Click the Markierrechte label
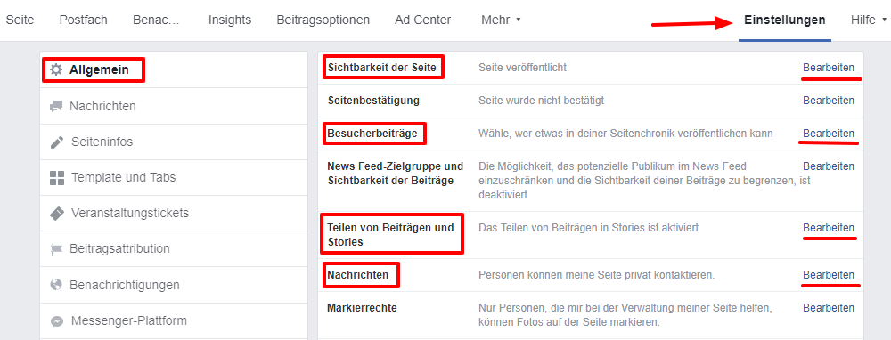 tap(362, 308)
